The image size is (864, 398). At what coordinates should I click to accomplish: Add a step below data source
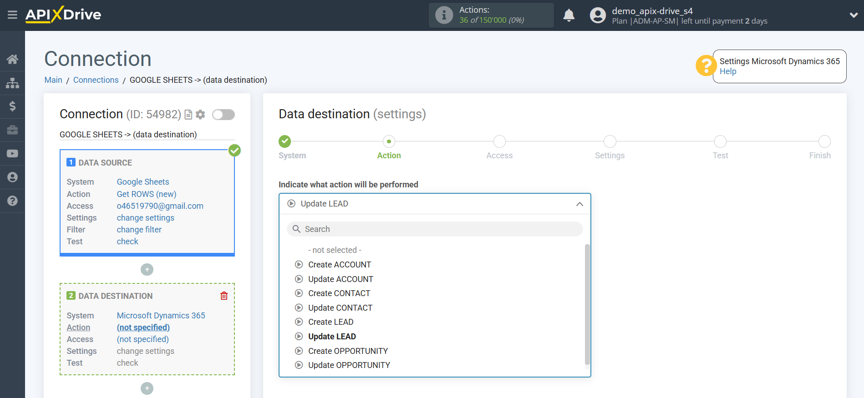tap(147, 270)
